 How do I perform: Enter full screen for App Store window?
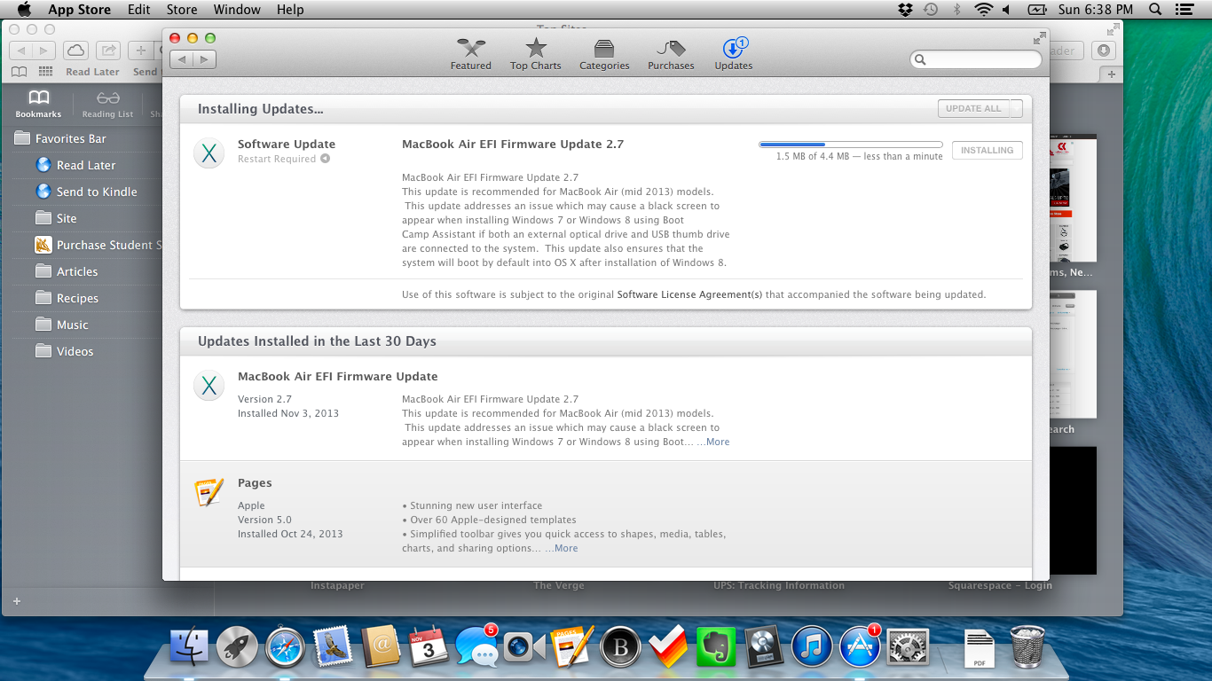(x=1039, y=38)
